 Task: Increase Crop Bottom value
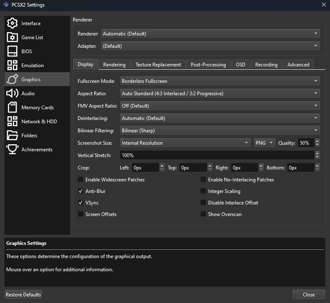tap(317, 166)
